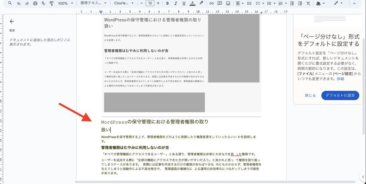366x184 pixels.
Task: Open the text alignment dropdown
Action: coord(240,3)
